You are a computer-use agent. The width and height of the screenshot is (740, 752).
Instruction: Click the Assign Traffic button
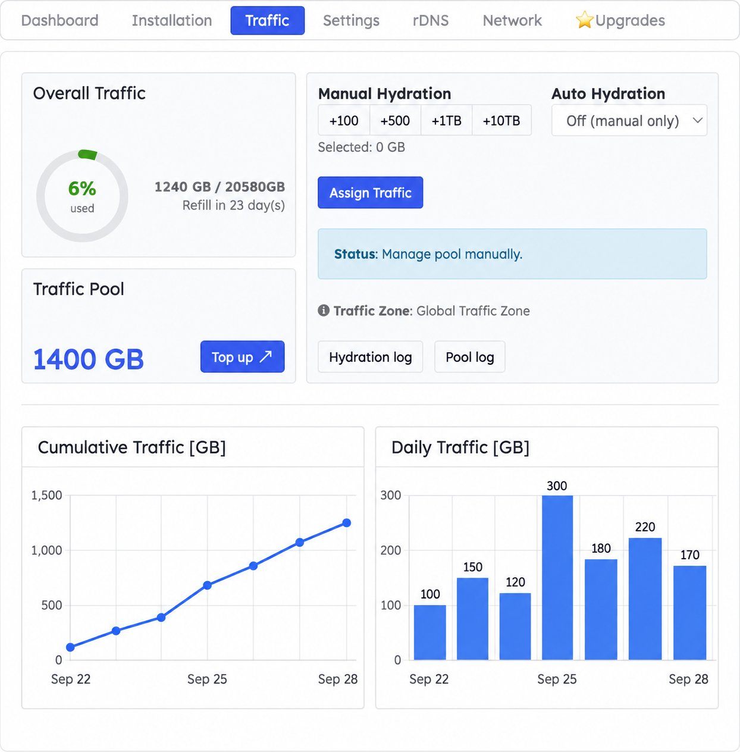[x=371, y=193]
